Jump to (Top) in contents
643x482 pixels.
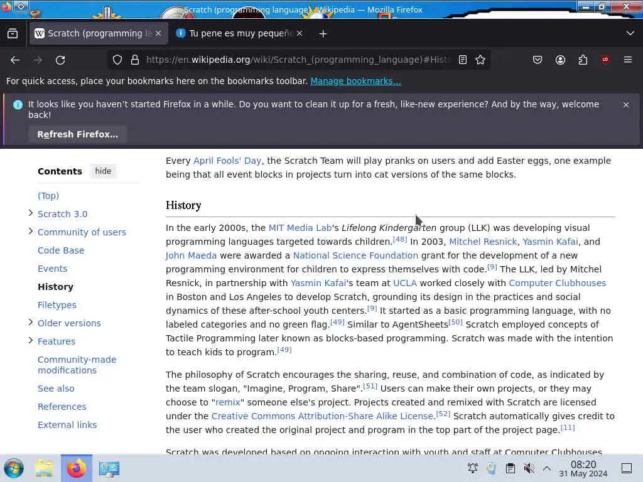pyautogui.click(x=48, y=196)
